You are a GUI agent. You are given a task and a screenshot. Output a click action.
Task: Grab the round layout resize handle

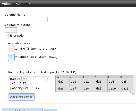(133, 92)
